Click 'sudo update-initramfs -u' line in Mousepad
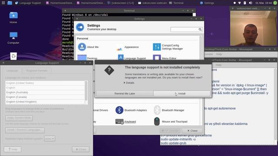Image resolution: width=278 pixels, height=156 pixels. point(178,139)
